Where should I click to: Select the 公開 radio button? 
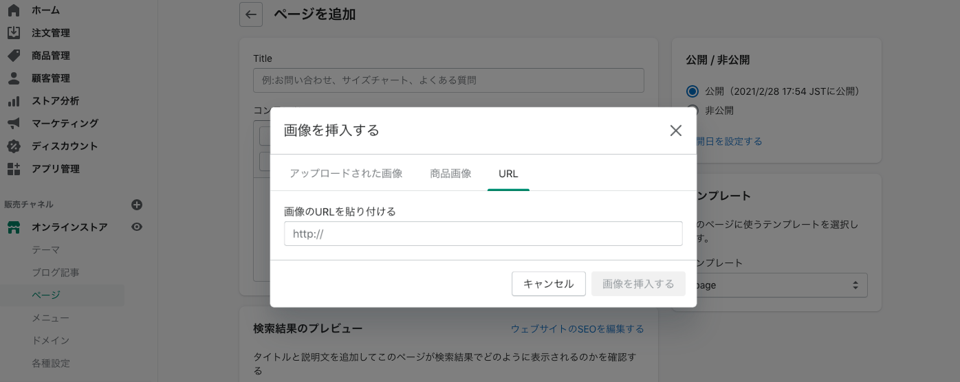click(x=692, y=91)
